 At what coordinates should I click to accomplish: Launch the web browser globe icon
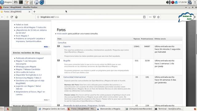36,2
